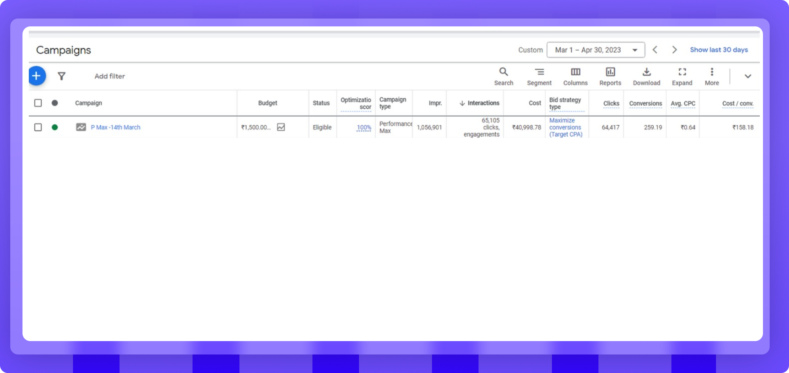The height and width of the screenshot is (373, 789).
Task: Open the More options menu
Action: (x=712, y=76)
